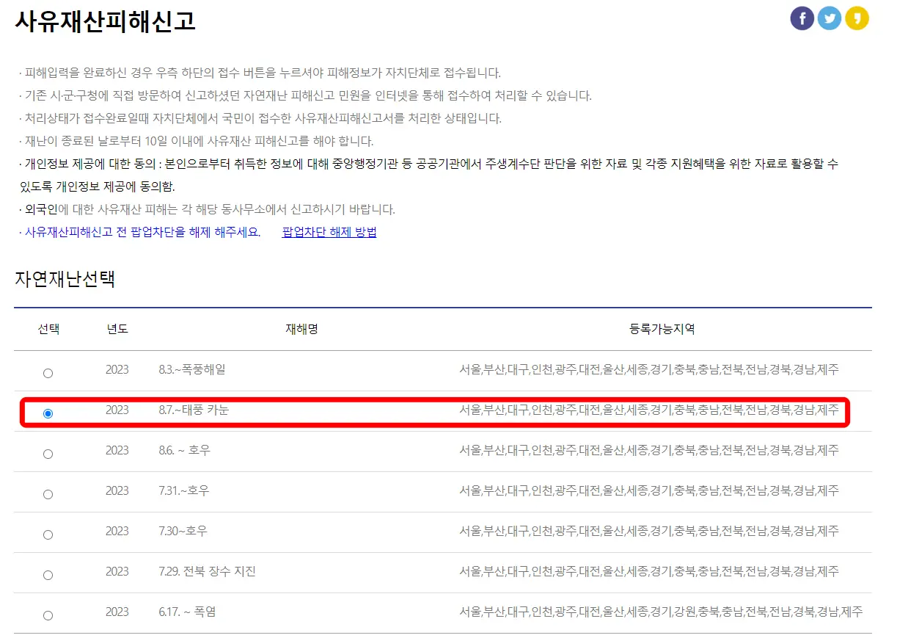
Task: Click the 선택 column header
Action: pos(48,329)
